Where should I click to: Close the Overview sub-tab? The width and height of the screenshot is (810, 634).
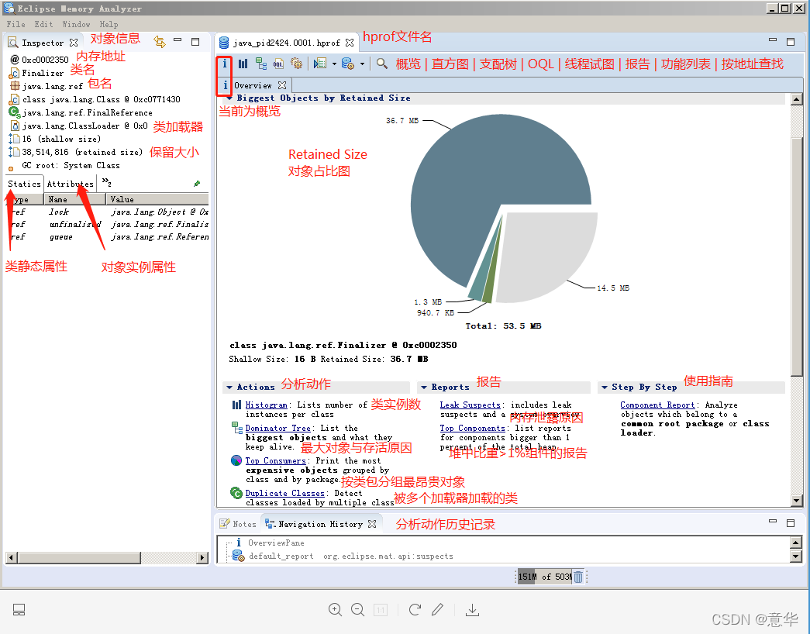(x=282, y=85)
